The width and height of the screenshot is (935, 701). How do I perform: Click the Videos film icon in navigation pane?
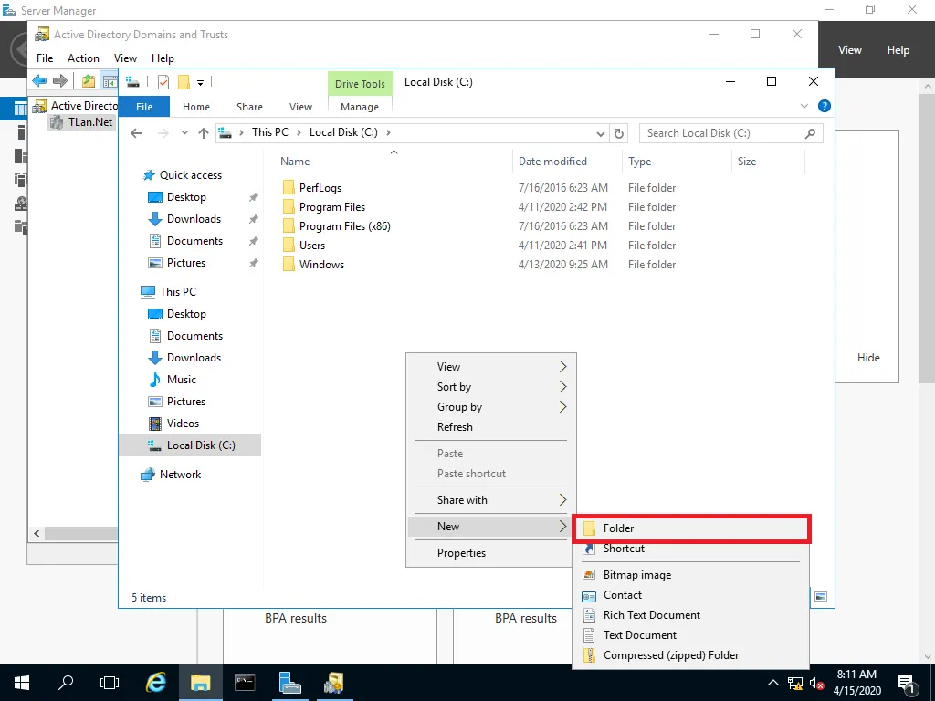click(x=155, y=424)
